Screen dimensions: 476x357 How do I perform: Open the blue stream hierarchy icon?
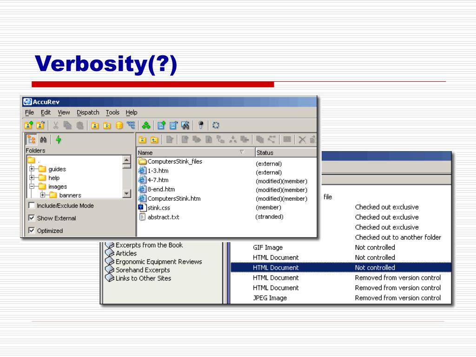pos(131,125)
